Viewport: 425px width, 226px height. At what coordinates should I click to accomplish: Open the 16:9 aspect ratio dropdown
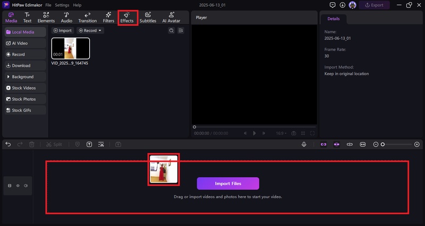(x=281, y=133)
